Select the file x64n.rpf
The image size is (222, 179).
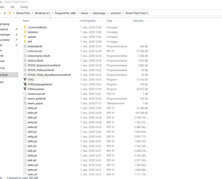(32, 170)
